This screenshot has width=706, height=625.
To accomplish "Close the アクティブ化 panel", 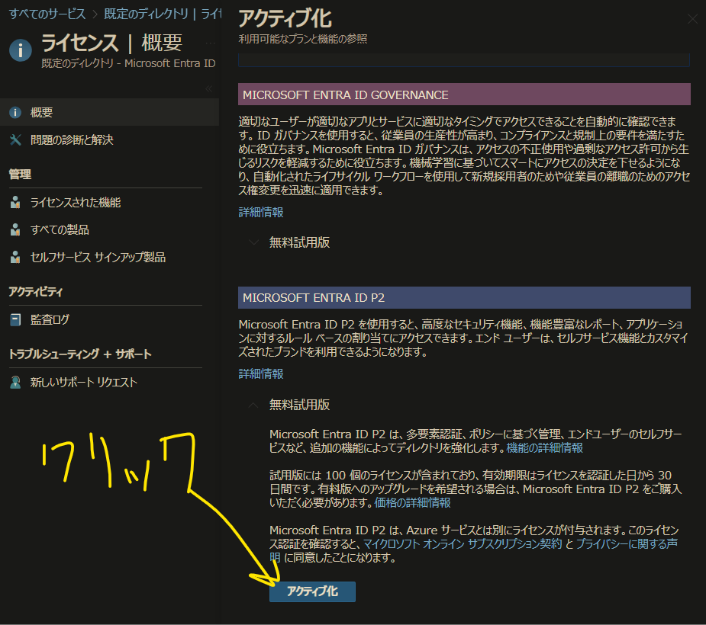I will coord(692,19).
